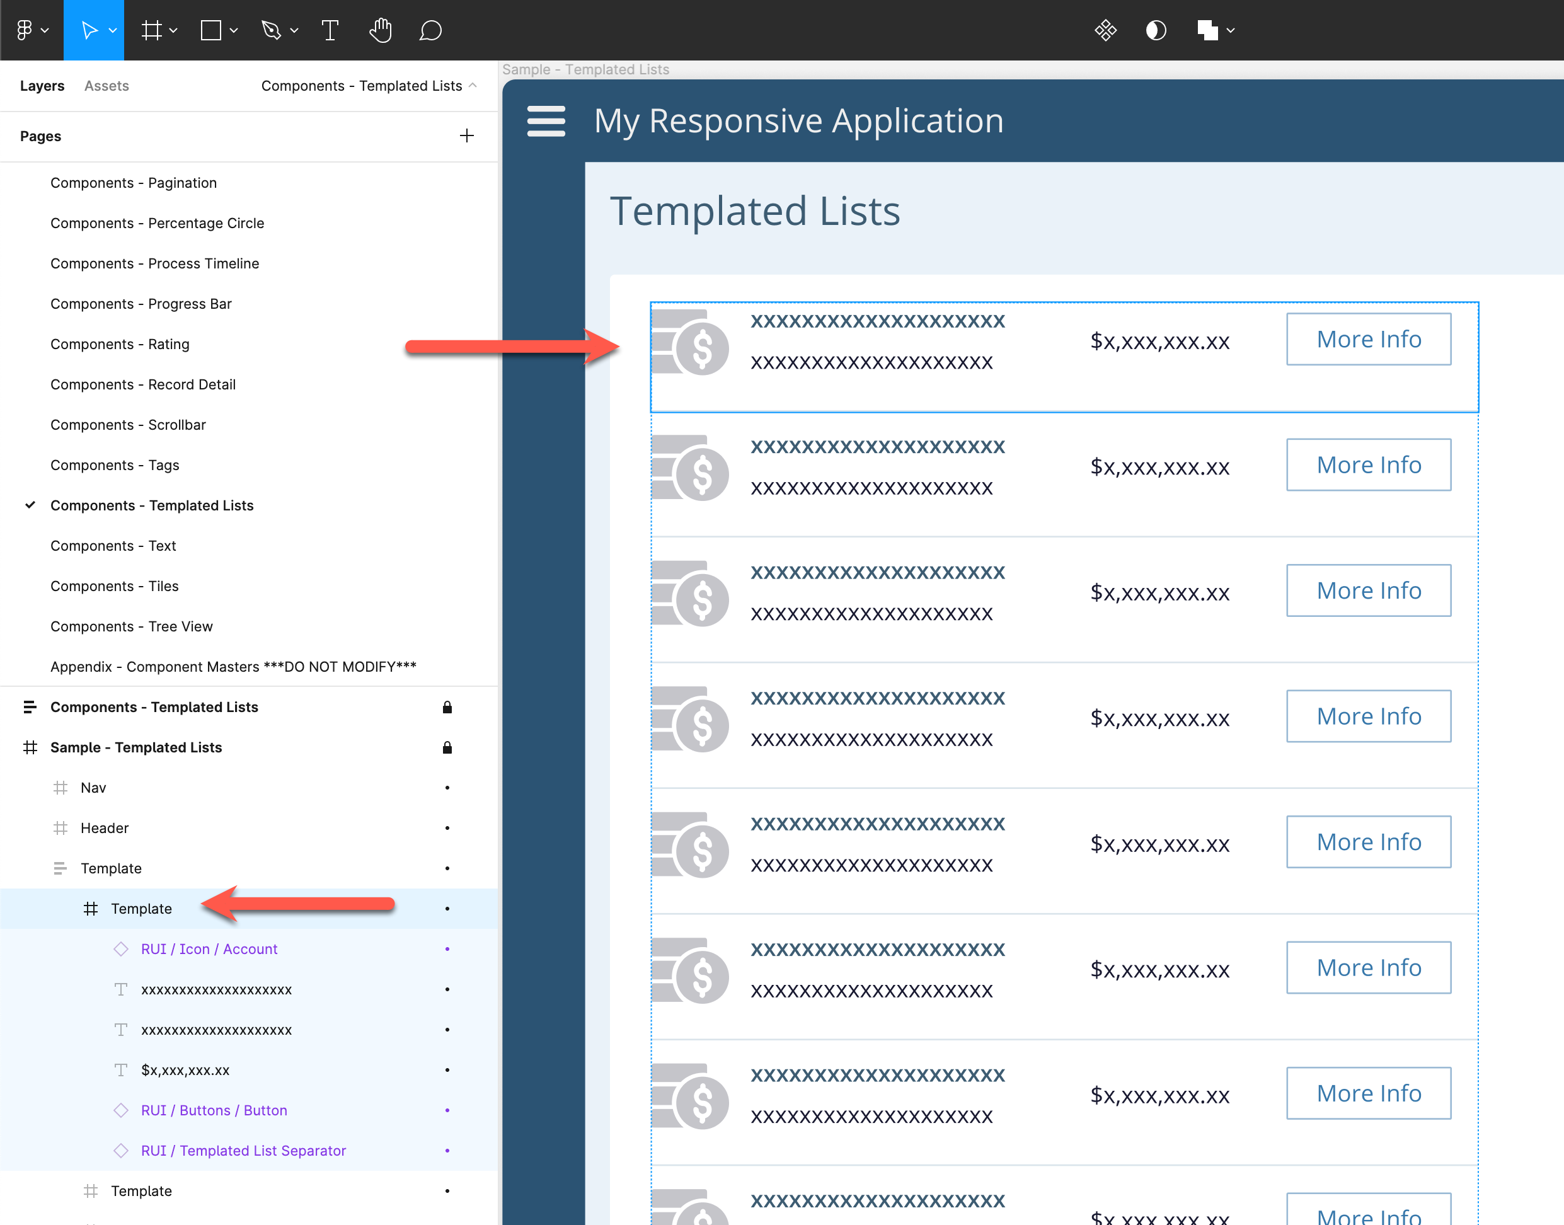Viewport: 1564px width, 1225px height.
Task: Toggle lock on Sample - Templated Lists frame
Action: point(447,747)
